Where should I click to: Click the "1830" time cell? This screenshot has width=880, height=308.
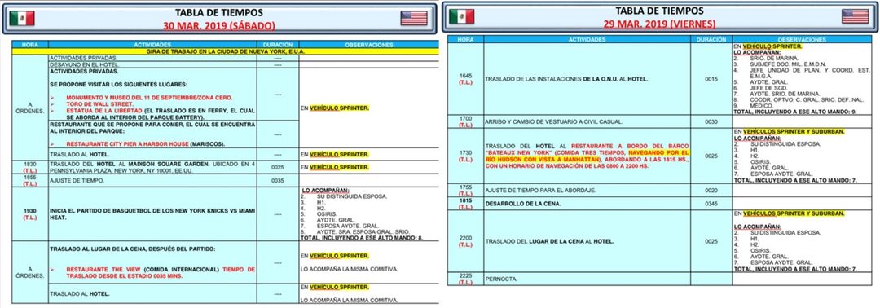point(30,166)
